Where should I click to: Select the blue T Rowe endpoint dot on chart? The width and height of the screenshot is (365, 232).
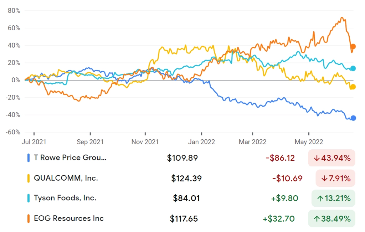[353, 118]
